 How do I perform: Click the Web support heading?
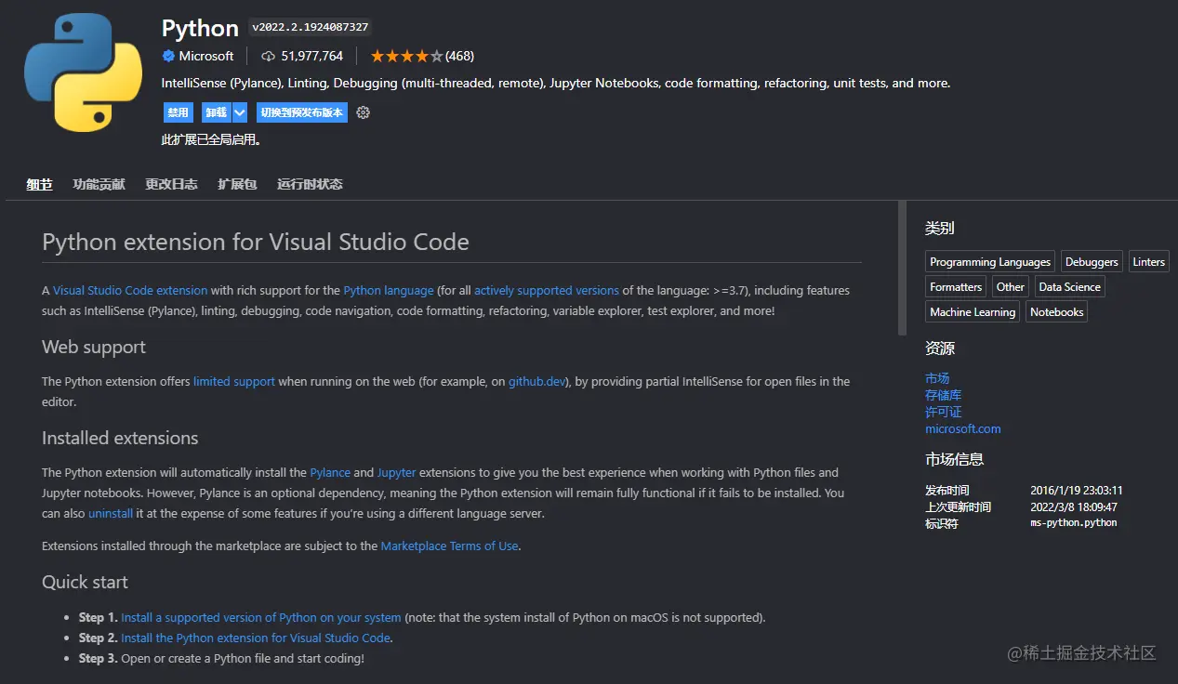[94, 347]
